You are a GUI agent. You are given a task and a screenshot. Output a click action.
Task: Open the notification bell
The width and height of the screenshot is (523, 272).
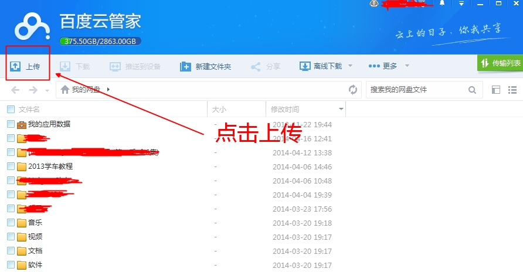(x=442, y=4)
